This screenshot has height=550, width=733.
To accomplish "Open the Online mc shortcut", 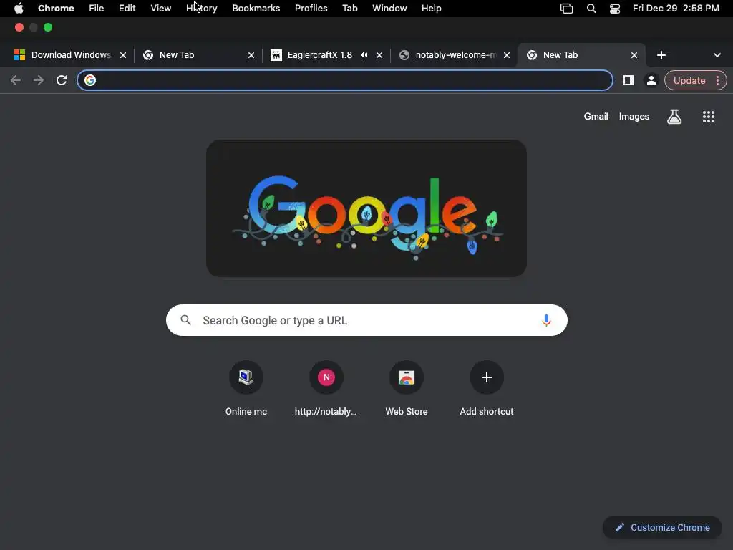I will click(x=246, y=388).
